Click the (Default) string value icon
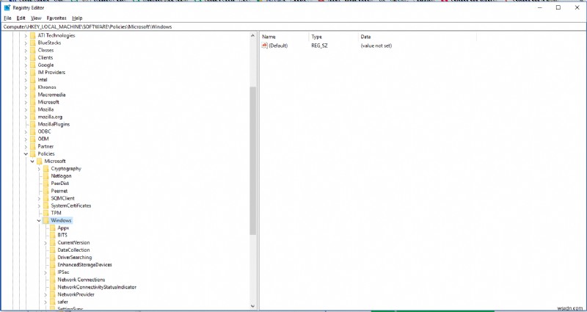This screenshot has width=587, height=312. click(x=265, y=46)
